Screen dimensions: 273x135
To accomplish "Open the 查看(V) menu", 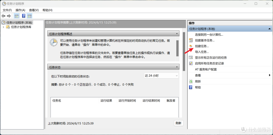I will pos(34,10).
